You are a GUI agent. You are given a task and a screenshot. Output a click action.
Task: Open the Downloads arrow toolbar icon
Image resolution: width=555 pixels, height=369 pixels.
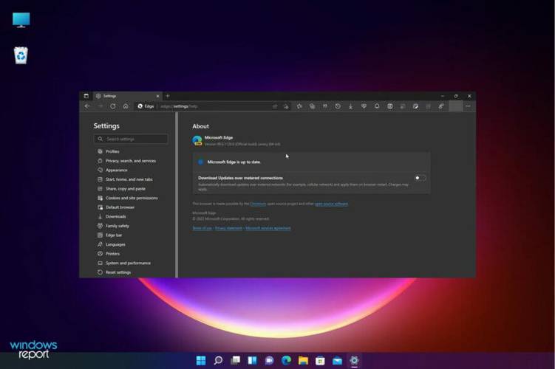point(350,106)
